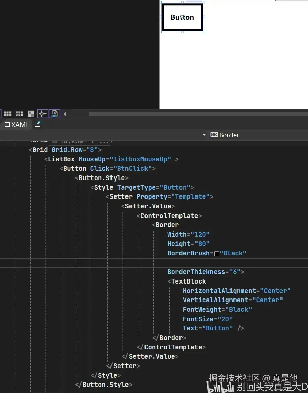Pop out the XAML pane icon
The image size is (308, 393).
tap(38, 124)
